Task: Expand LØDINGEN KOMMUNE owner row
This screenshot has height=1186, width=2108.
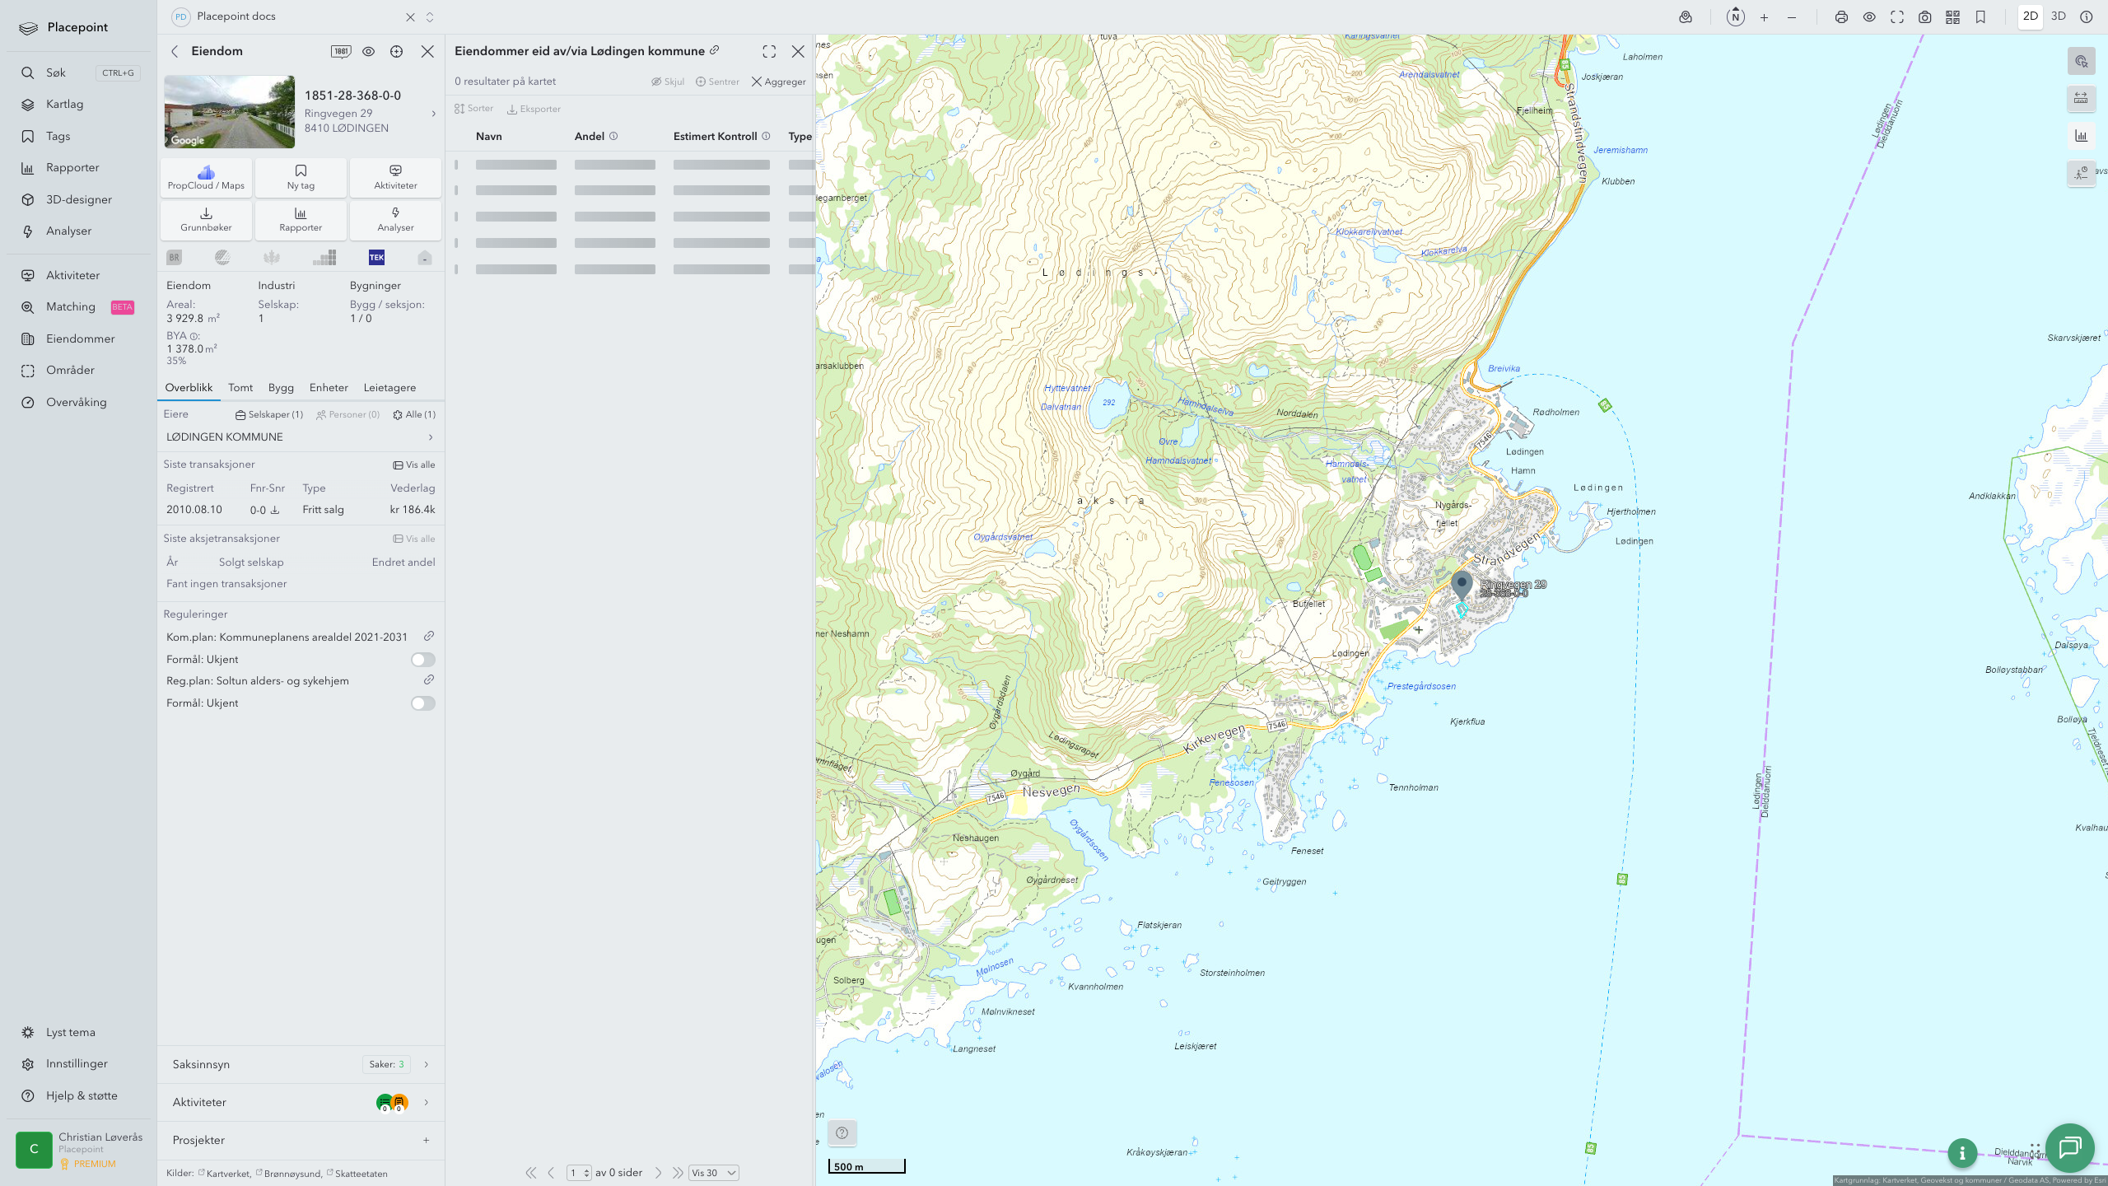Action: pyautogui.click(x=301, y=437)
